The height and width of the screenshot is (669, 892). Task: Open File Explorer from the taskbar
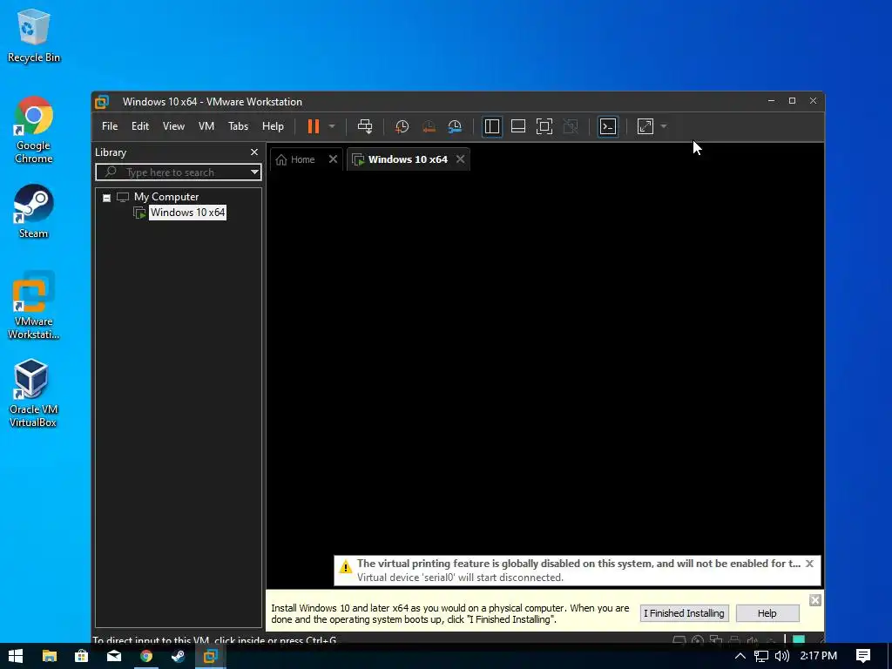50,656
